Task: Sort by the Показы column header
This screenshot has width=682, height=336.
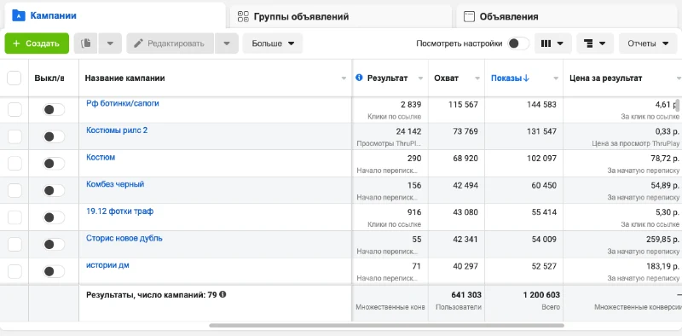Action: click(510, 78)
